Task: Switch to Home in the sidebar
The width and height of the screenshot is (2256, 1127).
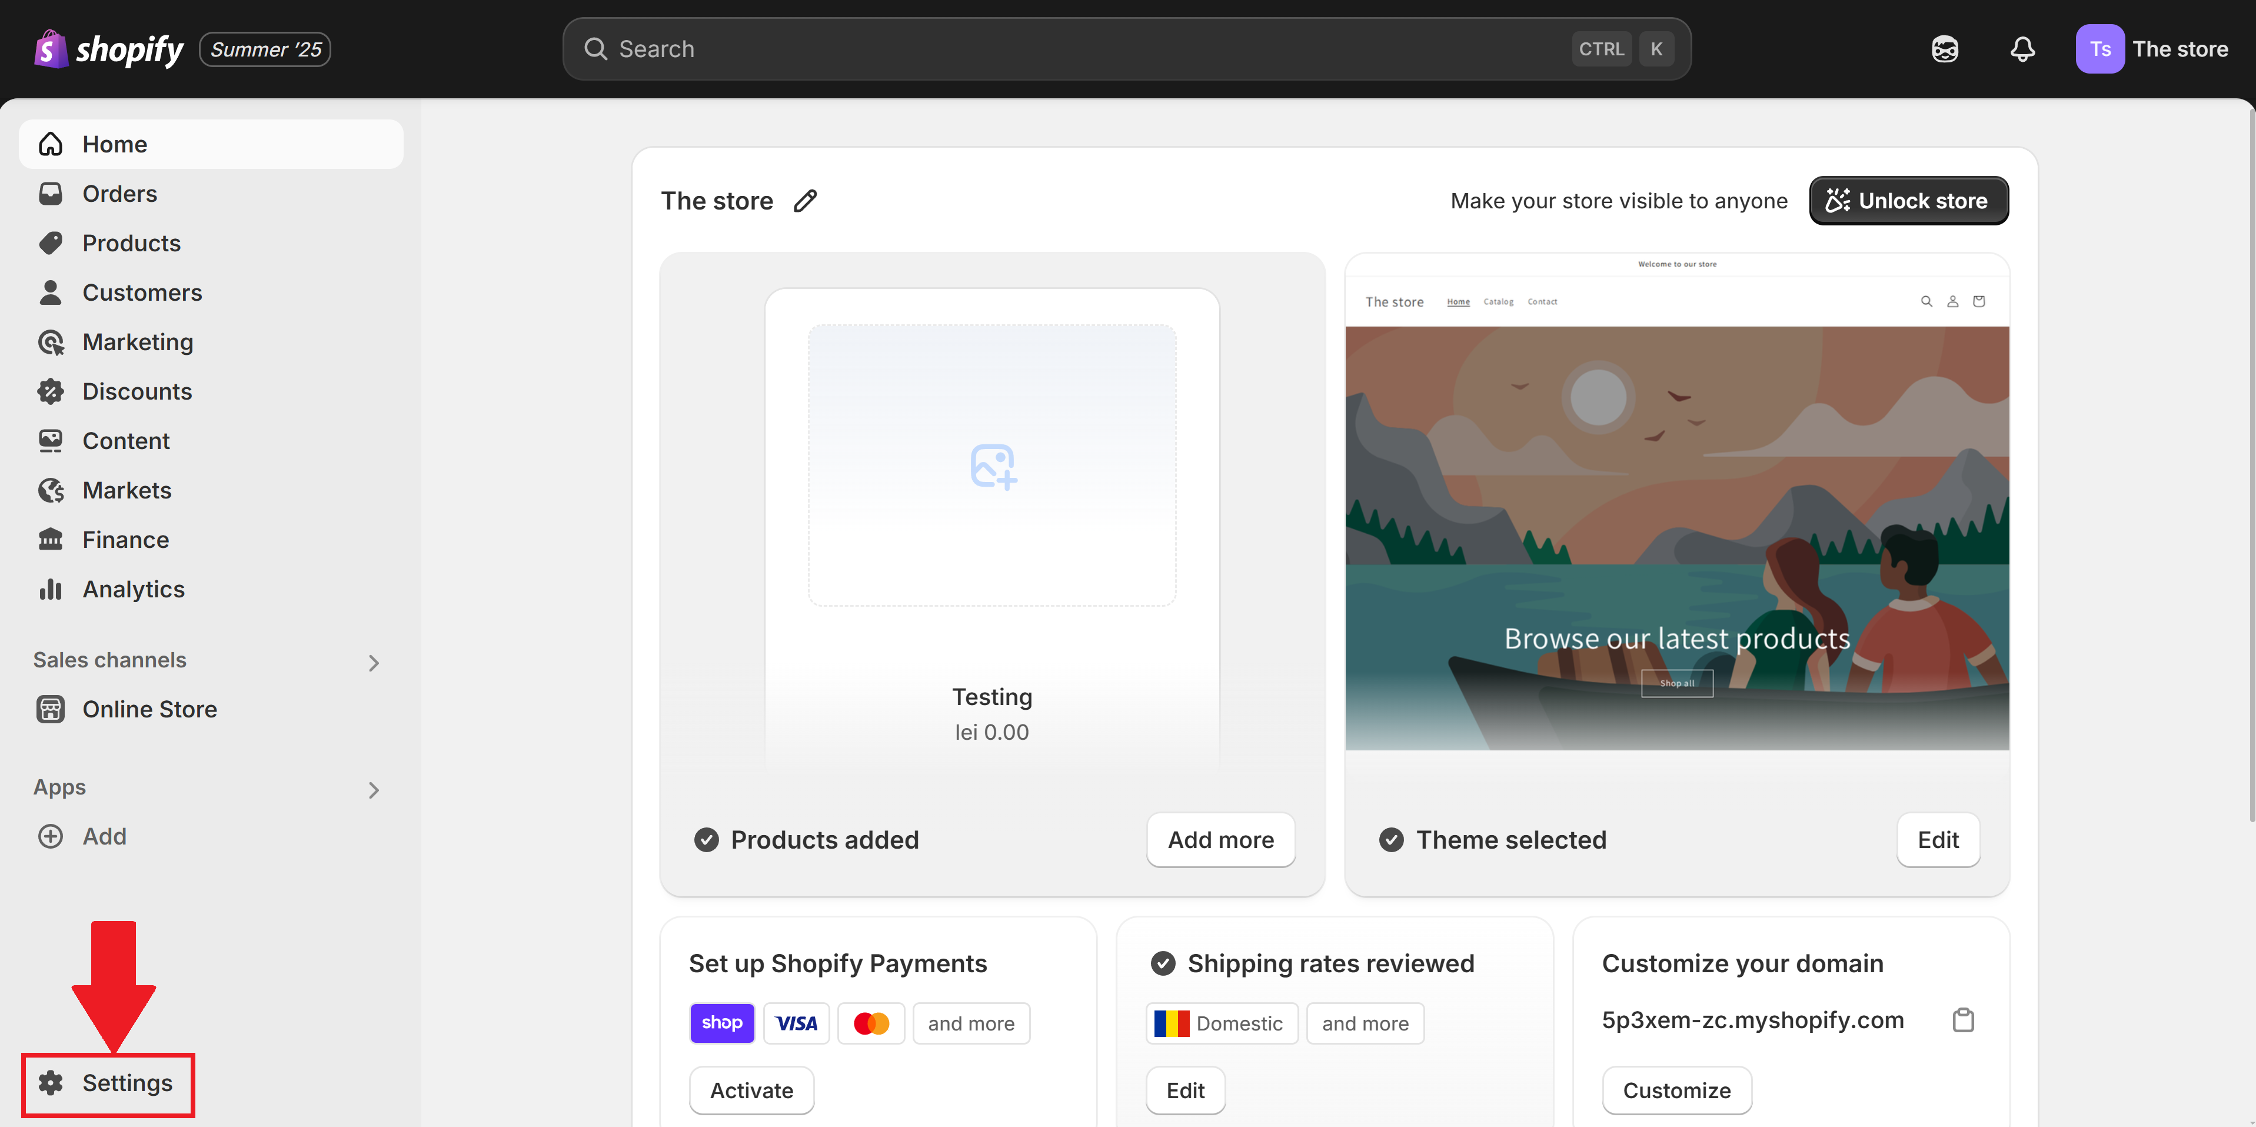Action: click(x=115, y=144)
